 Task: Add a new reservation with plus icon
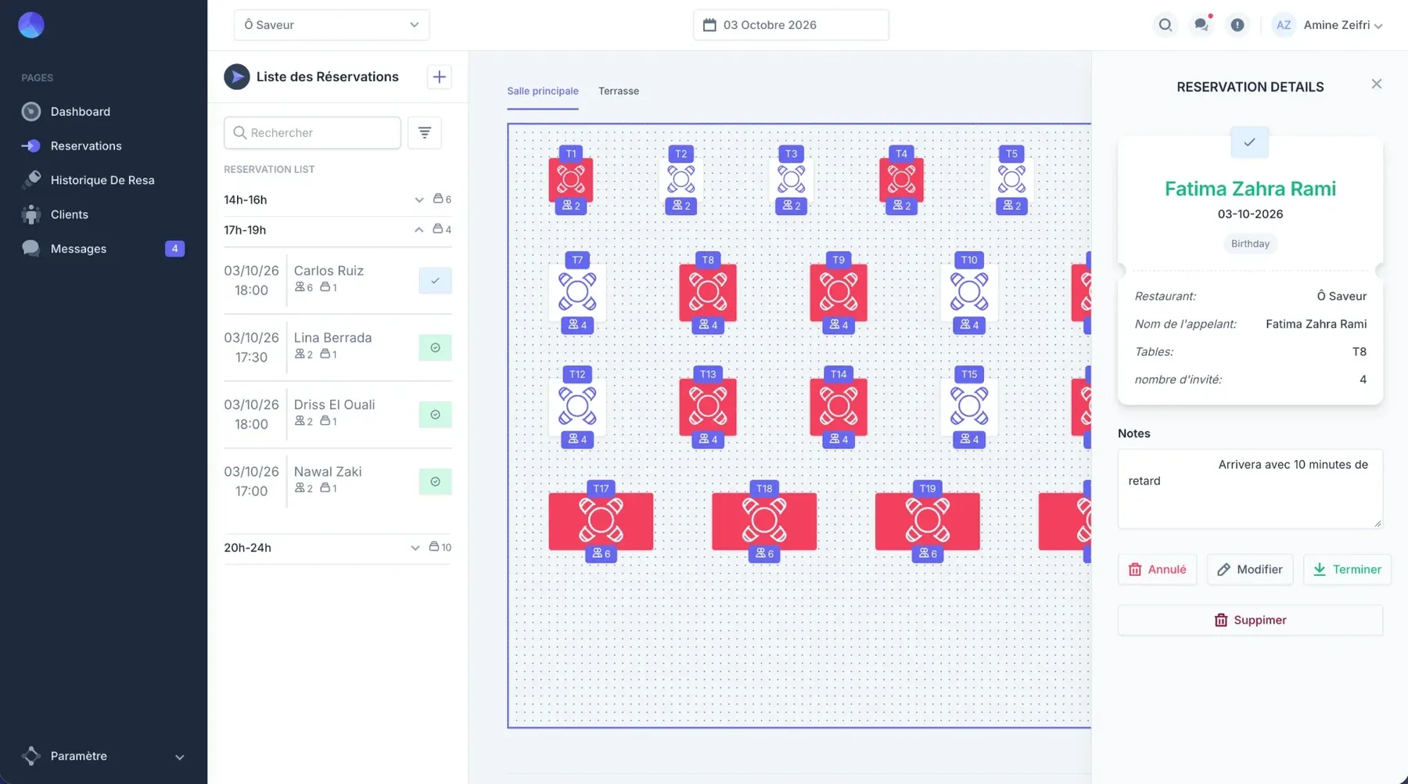pos(439,77)
